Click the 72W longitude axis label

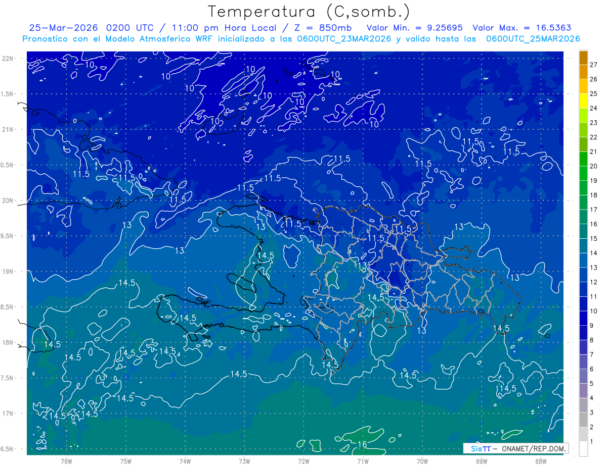pos(303,461)
